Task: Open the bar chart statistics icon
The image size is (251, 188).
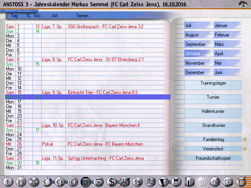Action: [189, 182]
